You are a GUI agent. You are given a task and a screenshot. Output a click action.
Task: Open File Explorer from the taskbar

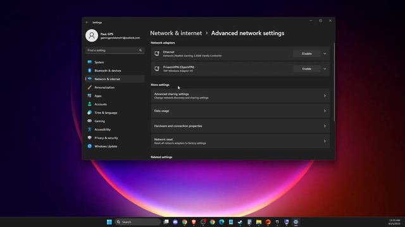[259, 222]
